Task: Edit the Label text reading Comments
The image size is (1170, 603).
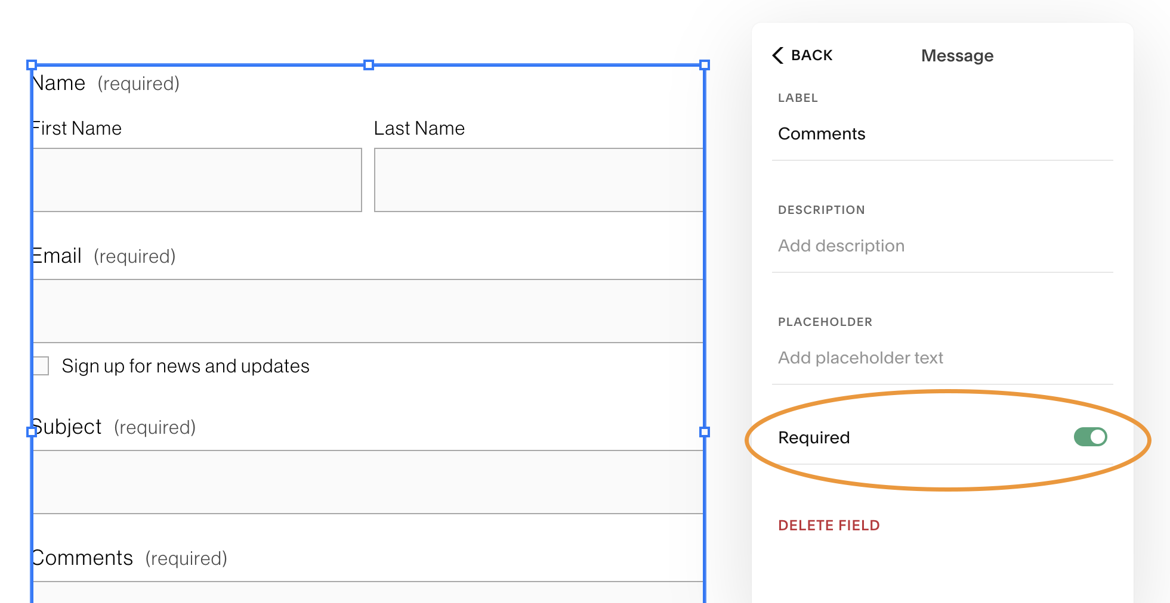Action: pyautogui.click(x=822, y=133)
